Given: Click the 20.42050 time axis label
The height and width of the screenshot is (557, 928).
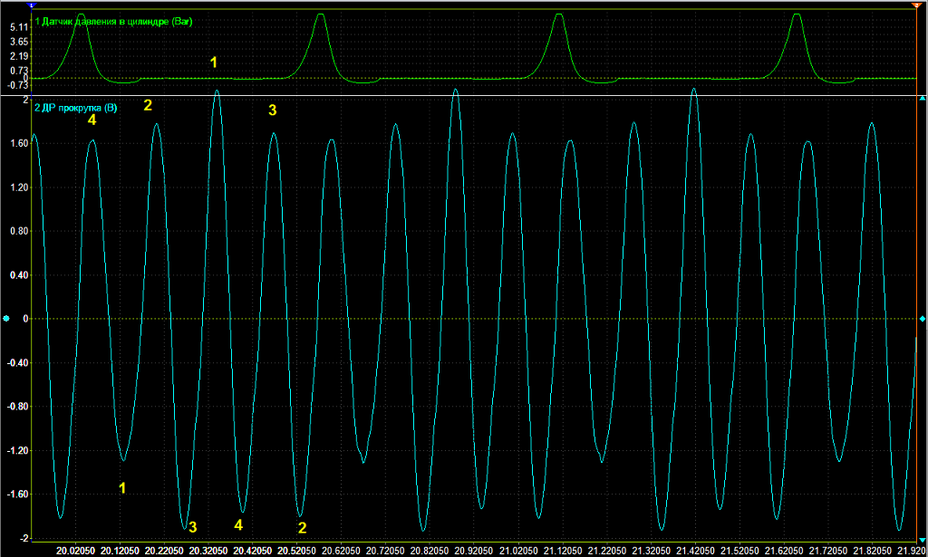Looking at the screenshot, I should coord(253,551).
